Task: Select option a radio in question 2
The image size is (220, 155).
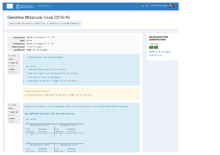Action: coord(24,122)
